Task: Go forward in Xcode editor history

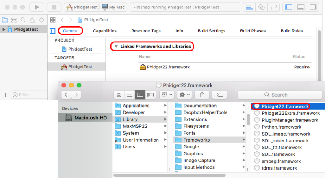Action: tap(71, 20)
